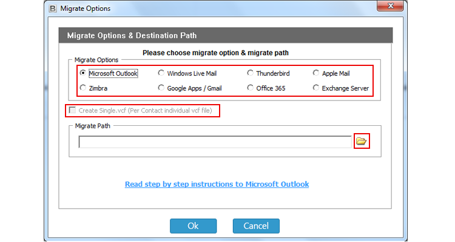Click the Exchange Server label text

[x=345, y=88]
